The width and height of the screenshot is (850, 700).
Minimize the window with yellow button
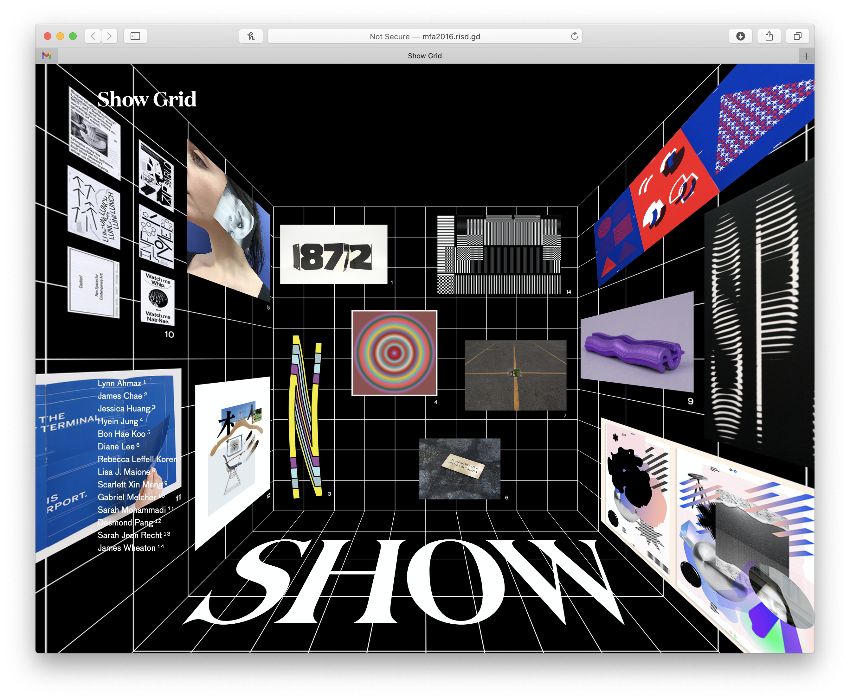[60, 36]
